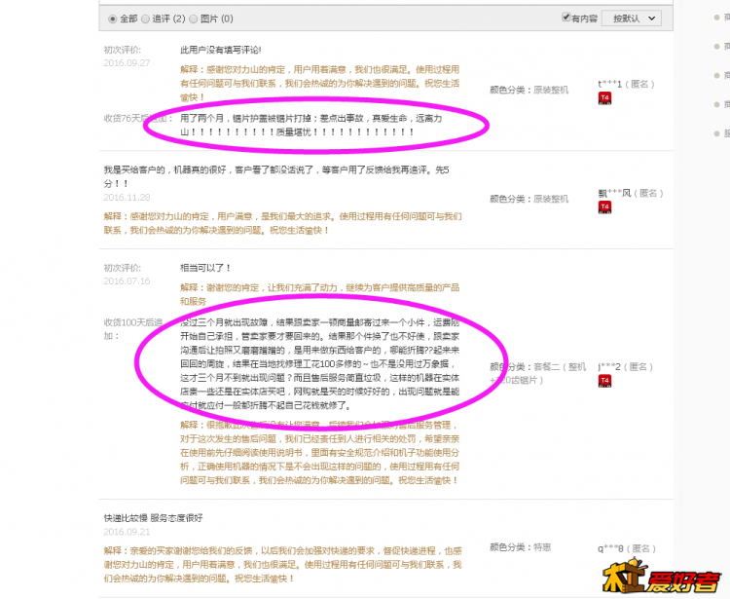Click the review 快递比较慢 服务态度很好

153,518
